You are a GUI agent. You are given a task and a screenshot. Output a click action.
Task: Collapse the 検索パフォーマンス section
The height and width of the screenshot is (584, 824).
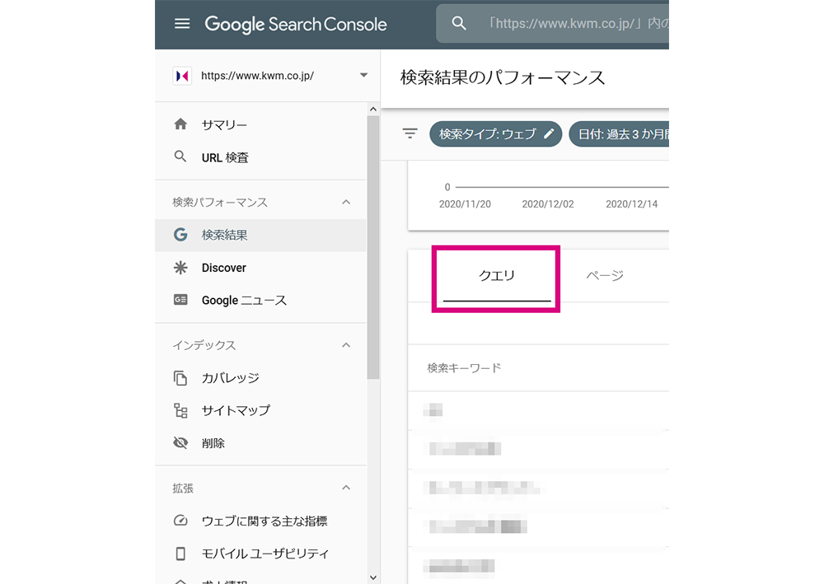click(346, 202)
